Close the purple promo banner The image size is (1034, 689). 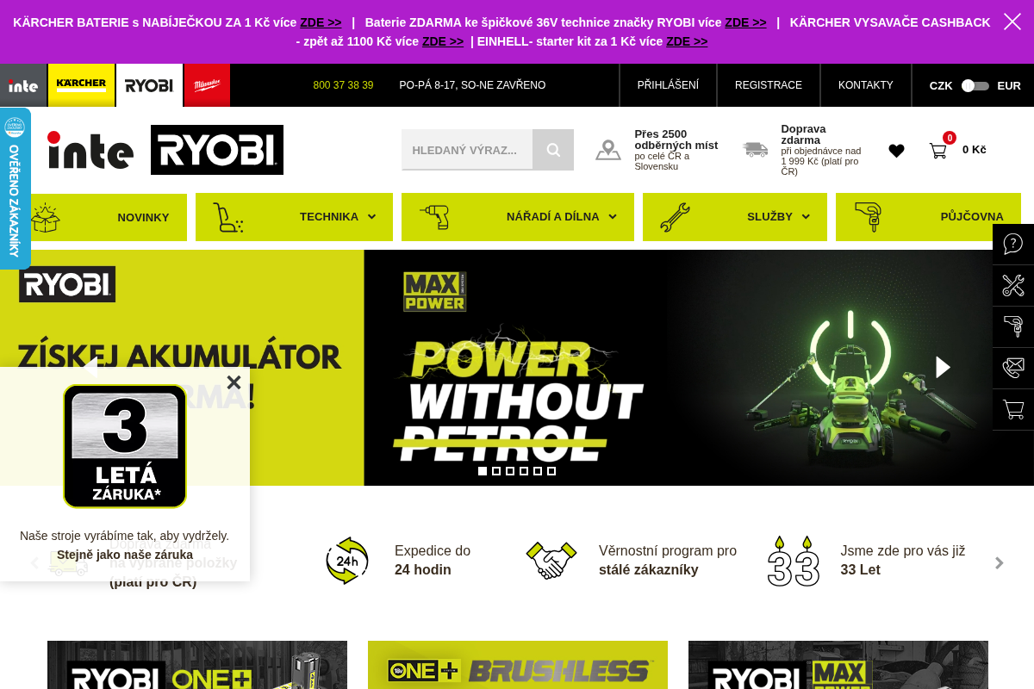click(x=1012, y=22)
